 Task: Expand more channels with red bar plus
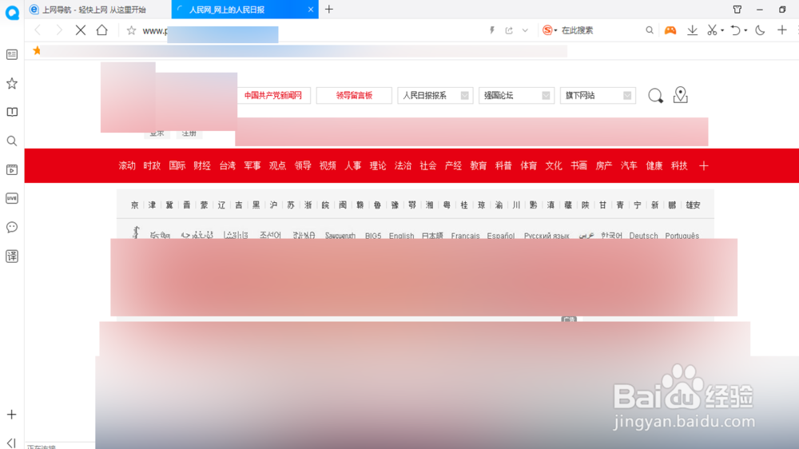[704, 165]
